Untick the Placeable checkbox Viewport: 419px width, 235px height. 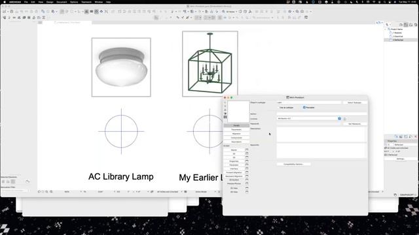(304, 107)
